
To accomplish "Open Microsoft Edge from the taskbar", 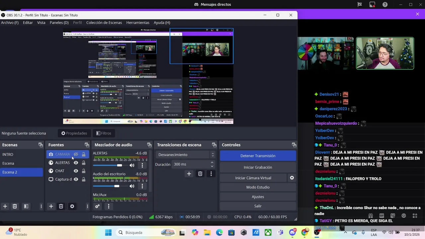I will point(219,232).
